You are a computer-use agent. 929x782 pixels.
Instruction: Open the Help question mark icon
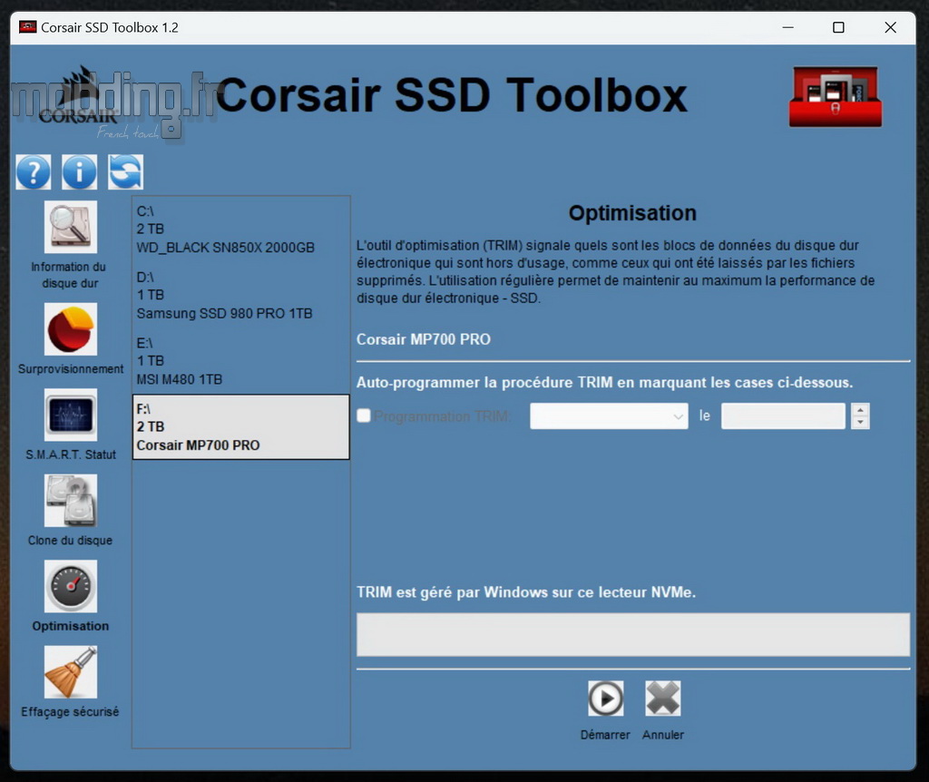(34, 172)
